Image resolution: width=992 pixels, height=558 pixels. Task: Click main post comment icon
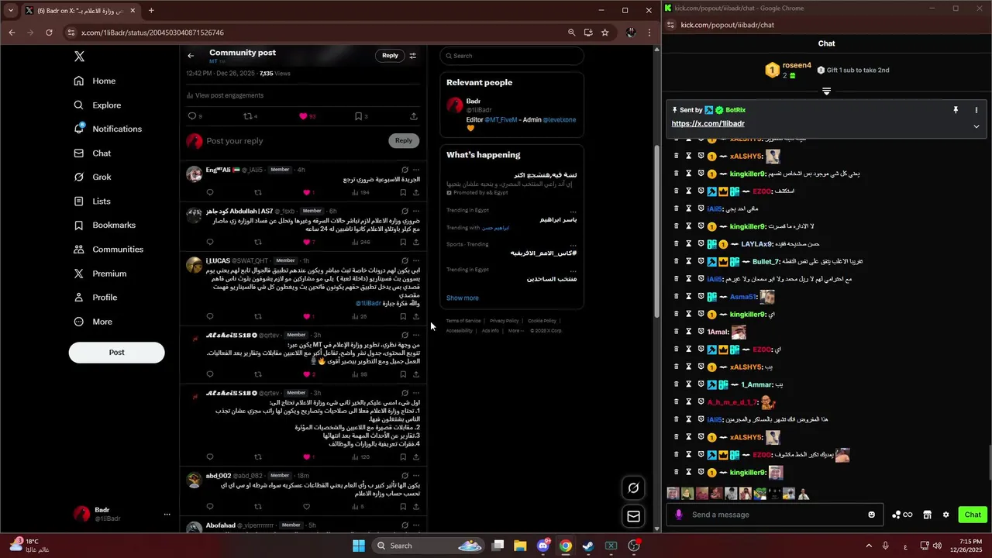tap(192, 116)
